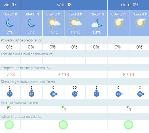Select the partly cloudy sun icon at 06–12 h
The width and height of the screenshot is (149, 133).
pos(53,22)
